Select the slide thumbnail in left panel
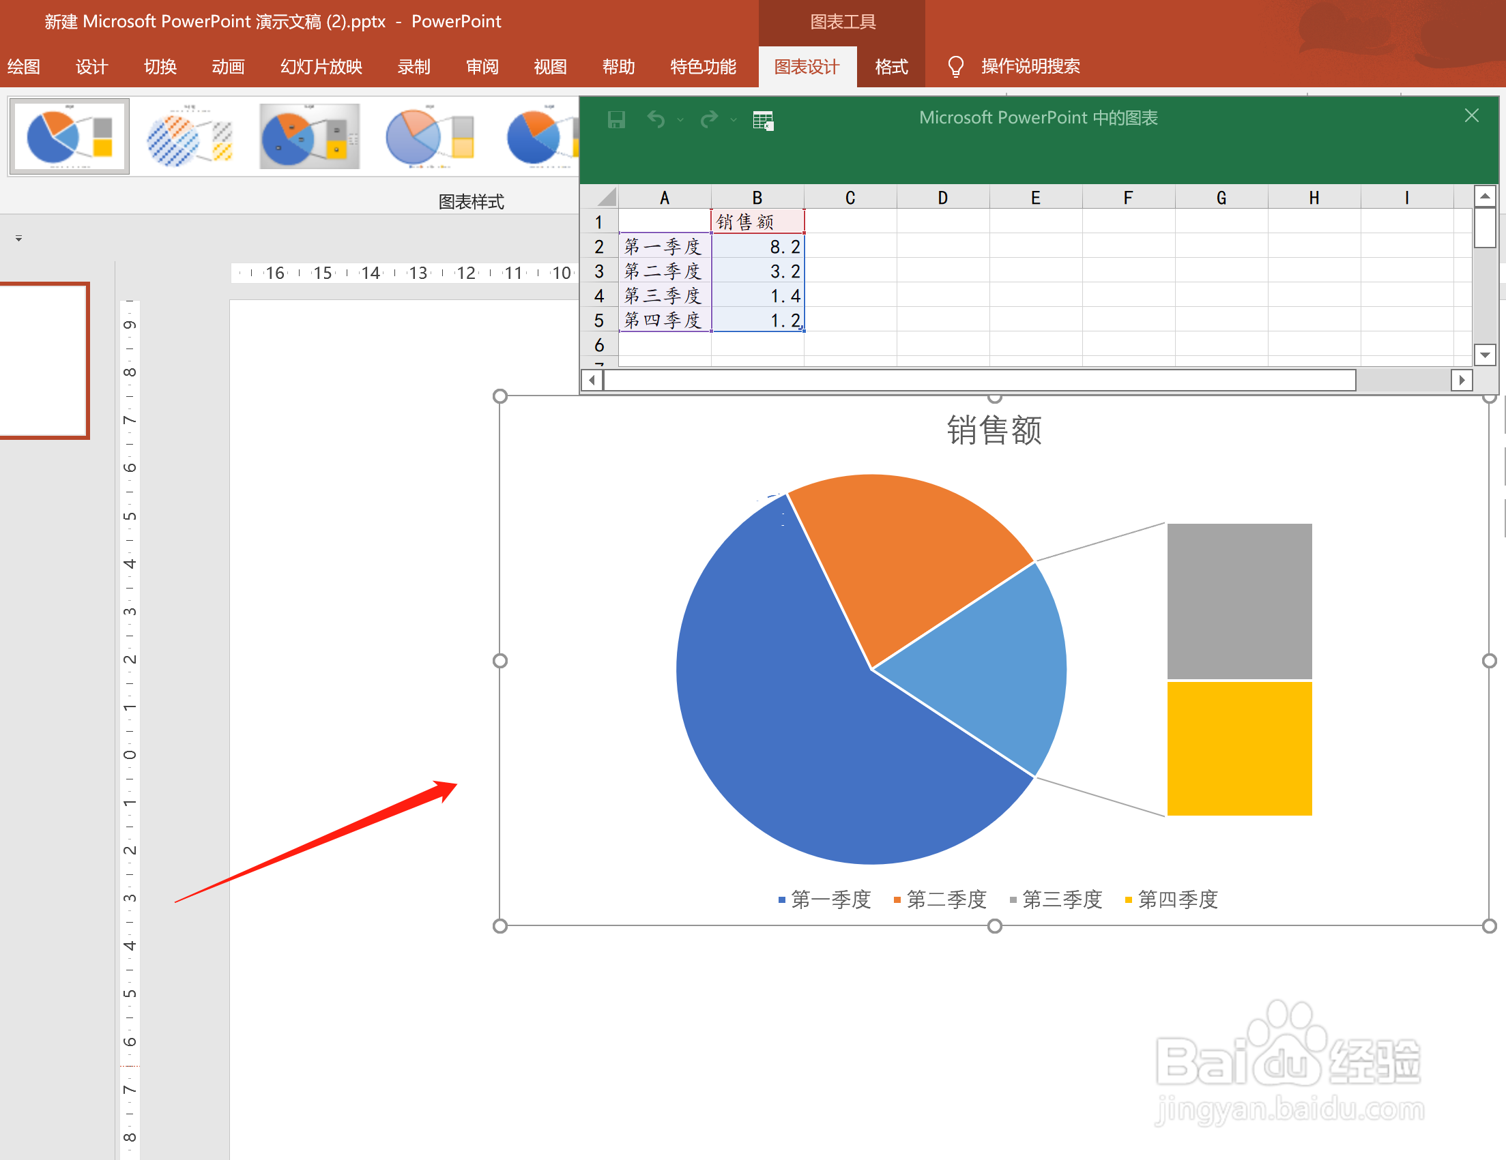This screenshot has height=1160, width=1506. pos(44,361)
